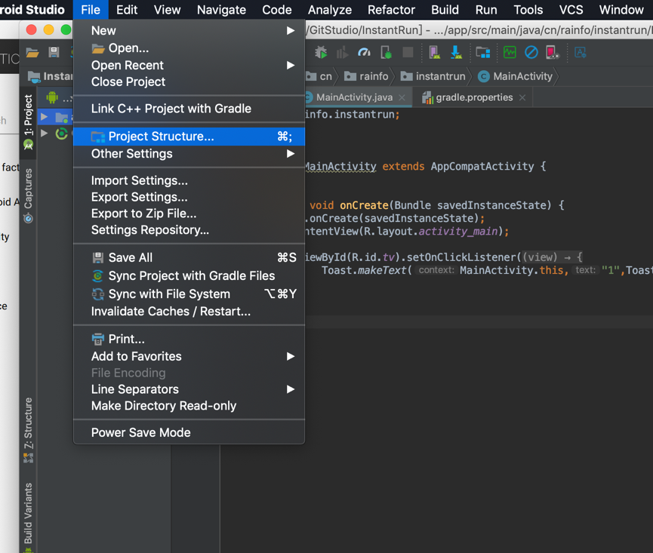This screenshot has width=653, height=553.
Task: Open the Code menu
Action: pyautogui.click(x=277, y=10)
